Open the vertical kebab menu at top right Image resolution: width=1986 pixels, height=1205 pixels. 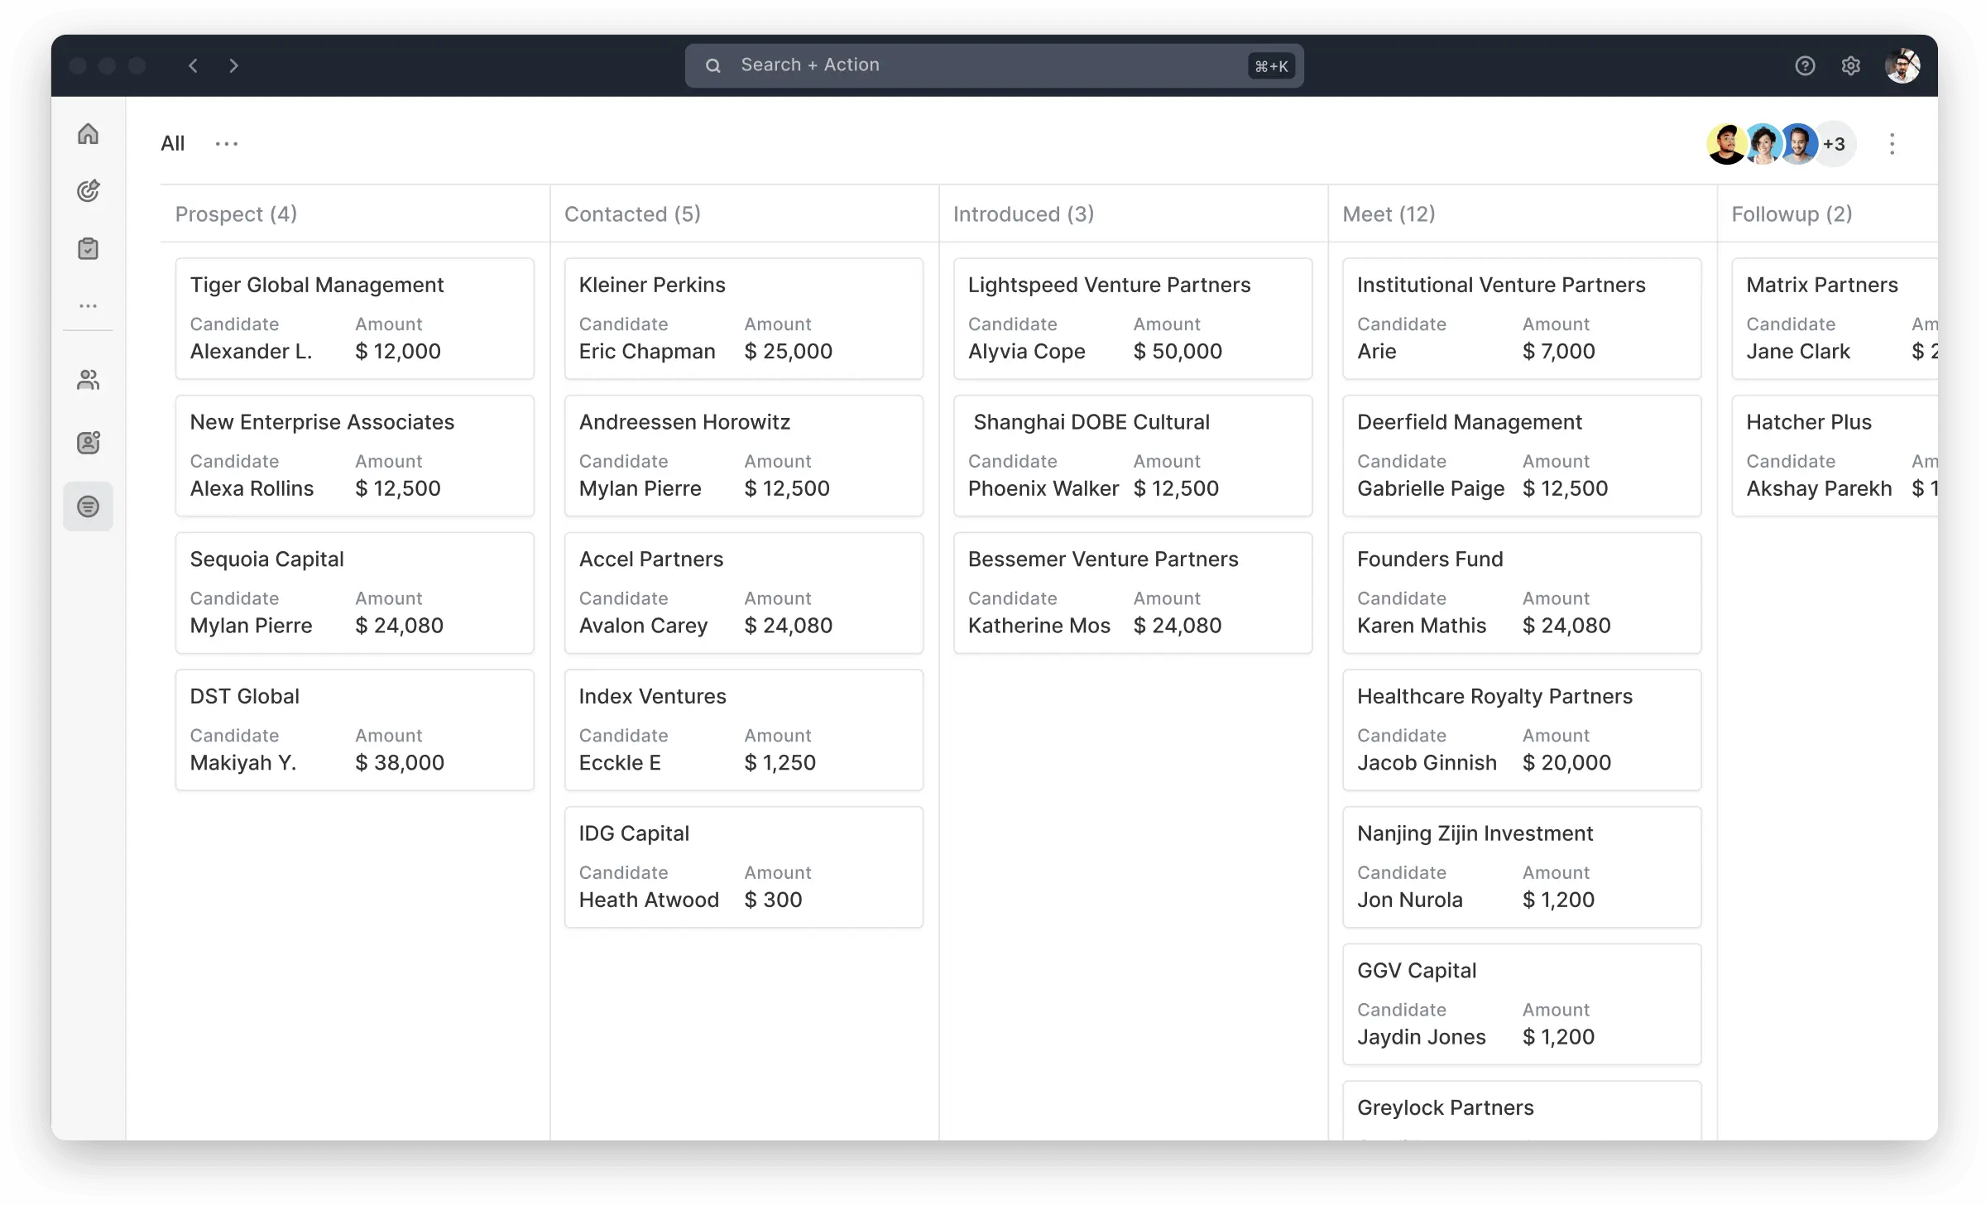1892,144
